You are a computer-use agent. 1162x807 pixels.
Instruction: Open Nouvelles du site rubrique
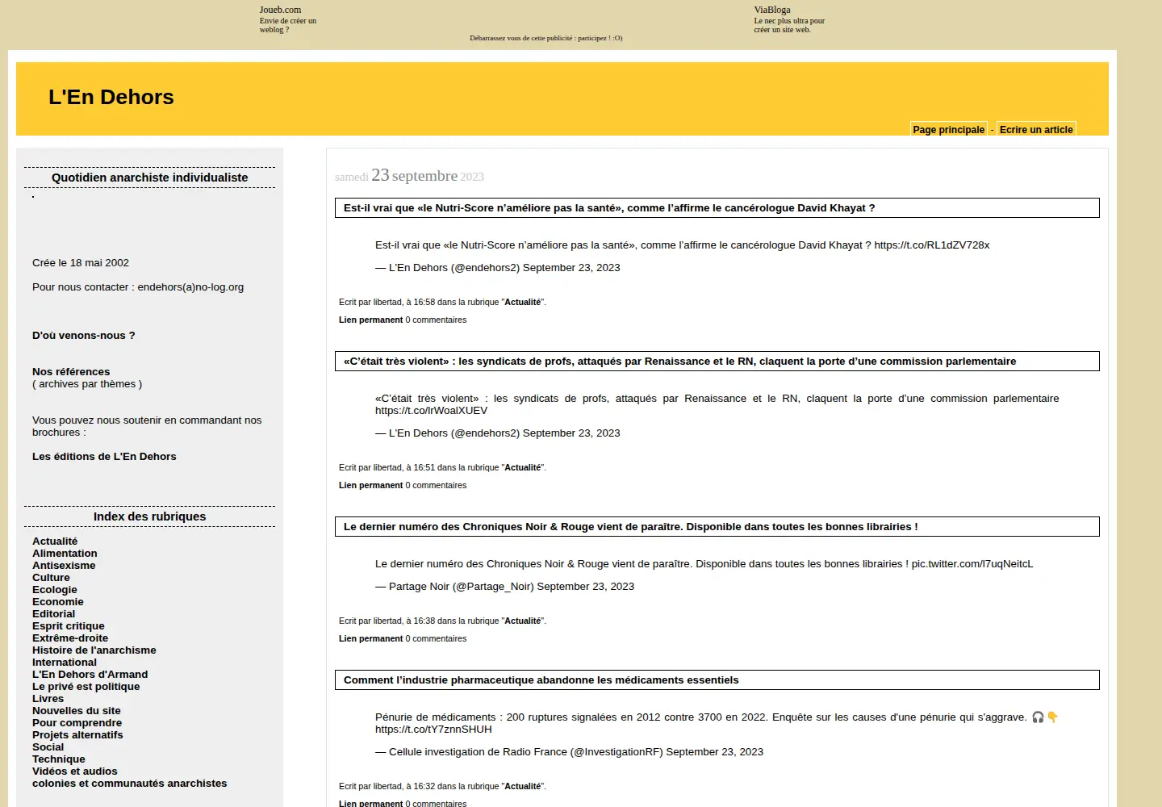click(x=77, y=711)
